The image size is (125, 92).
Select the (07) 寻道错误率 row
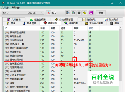point(61,52)
